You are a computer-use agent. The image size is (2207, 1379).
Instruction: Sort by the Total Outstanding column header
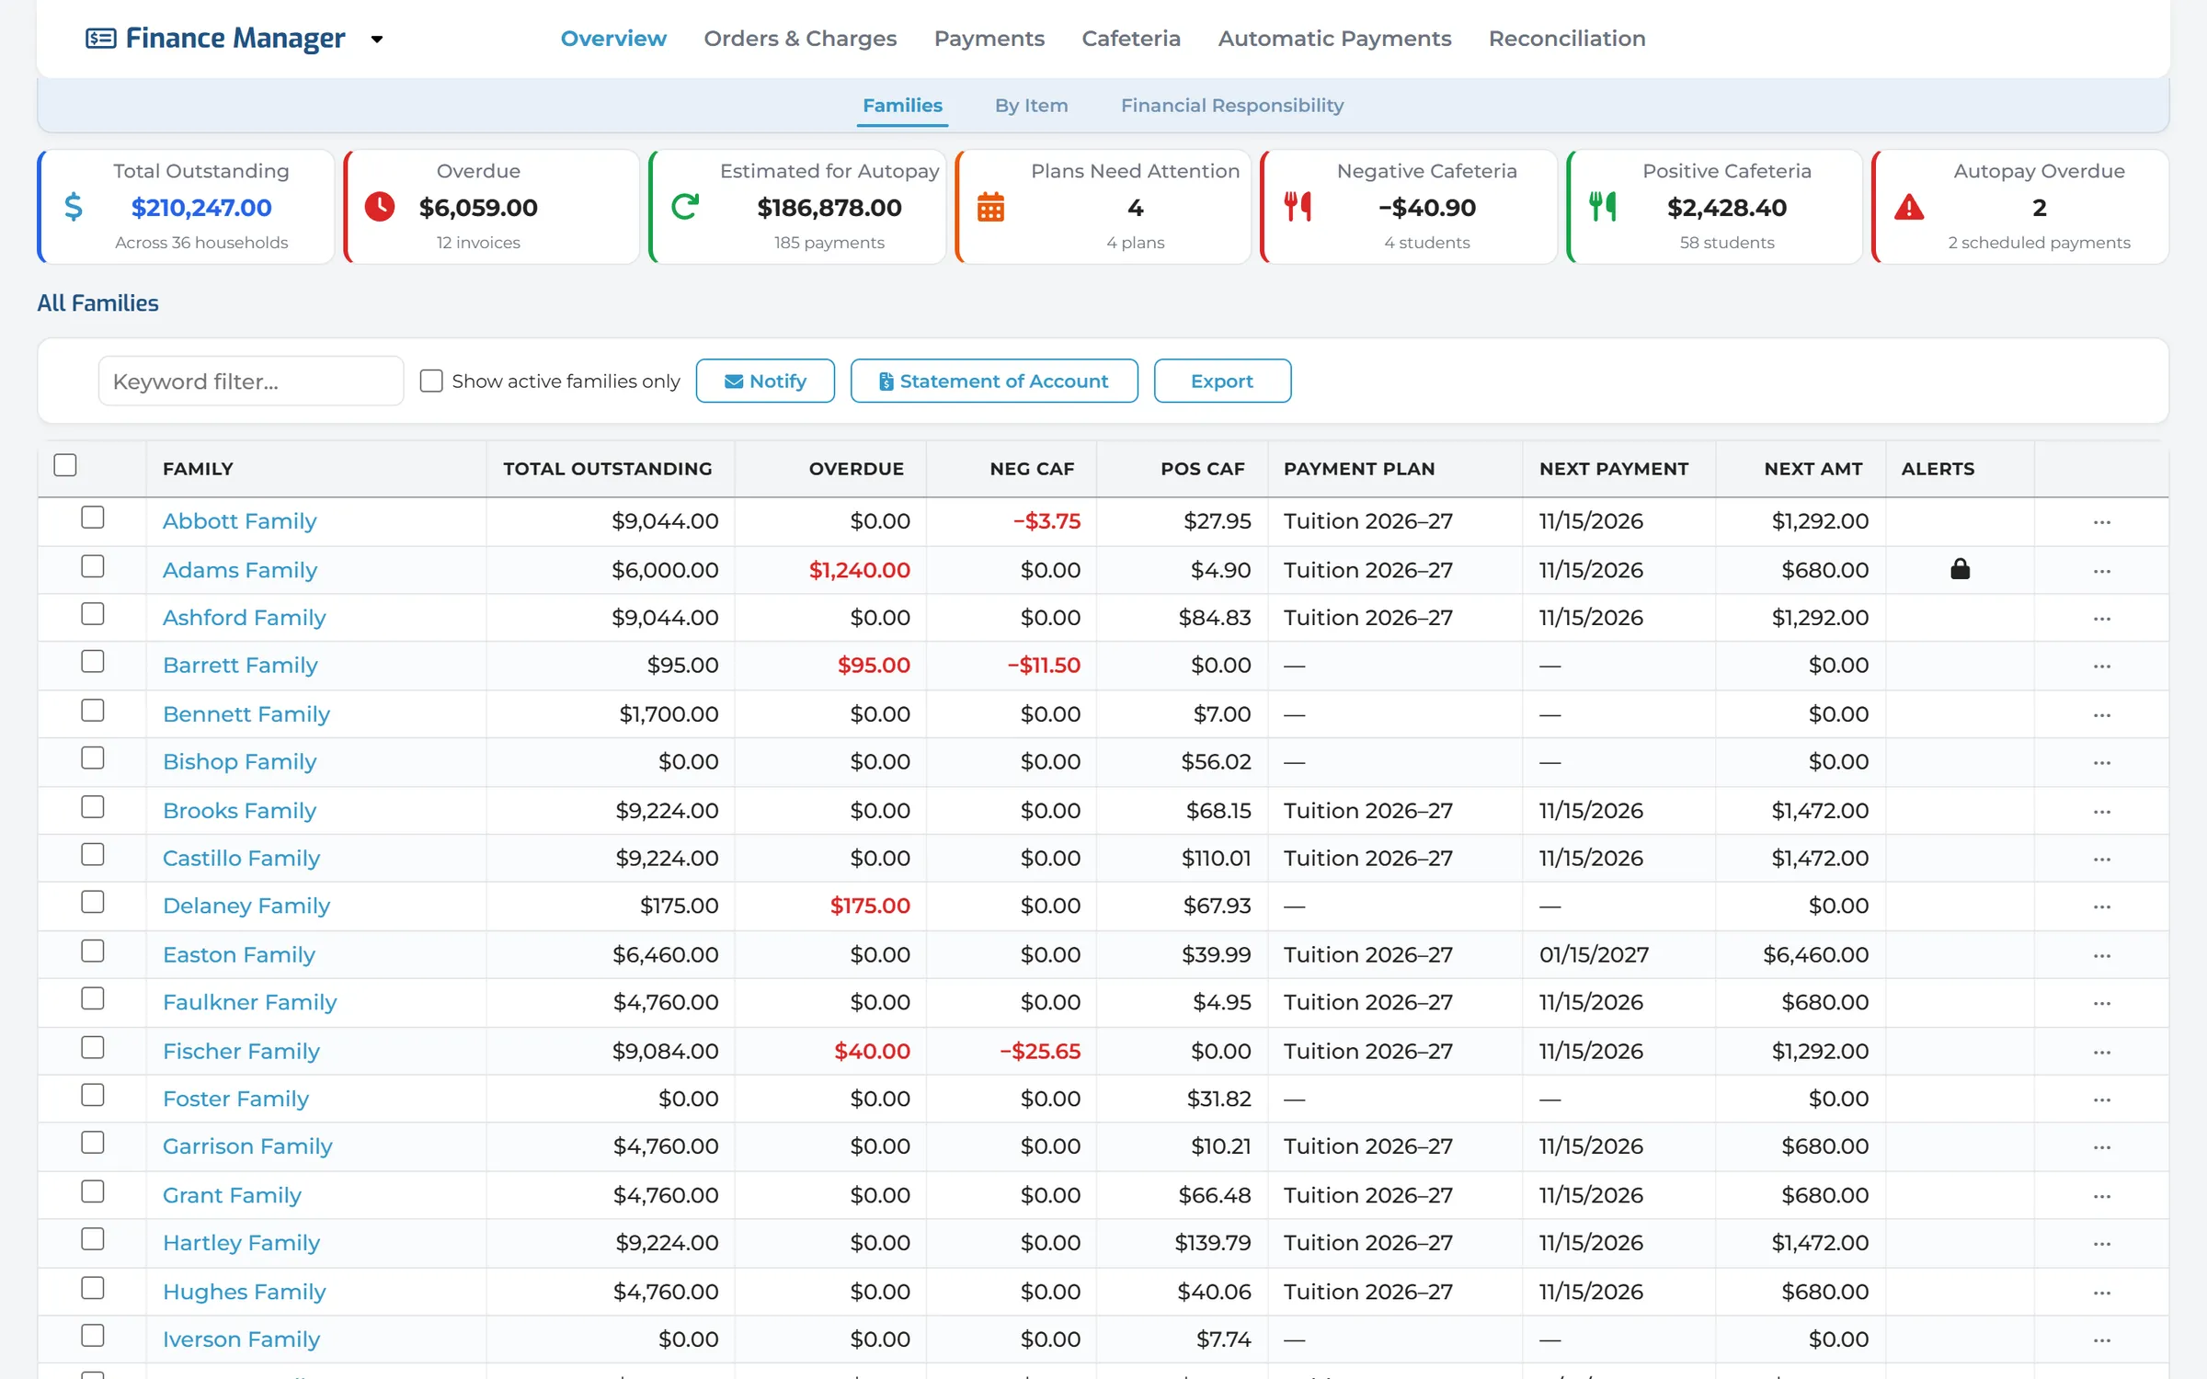click(608, 469)
